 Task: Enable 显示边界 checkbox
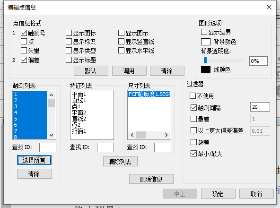point(204,32)
